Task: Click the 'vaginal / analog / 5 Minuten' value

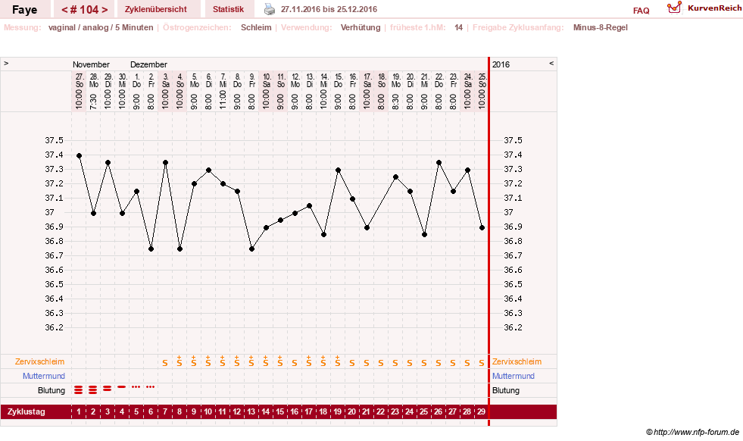Action: pyautogui.click(x=101, y=27)
